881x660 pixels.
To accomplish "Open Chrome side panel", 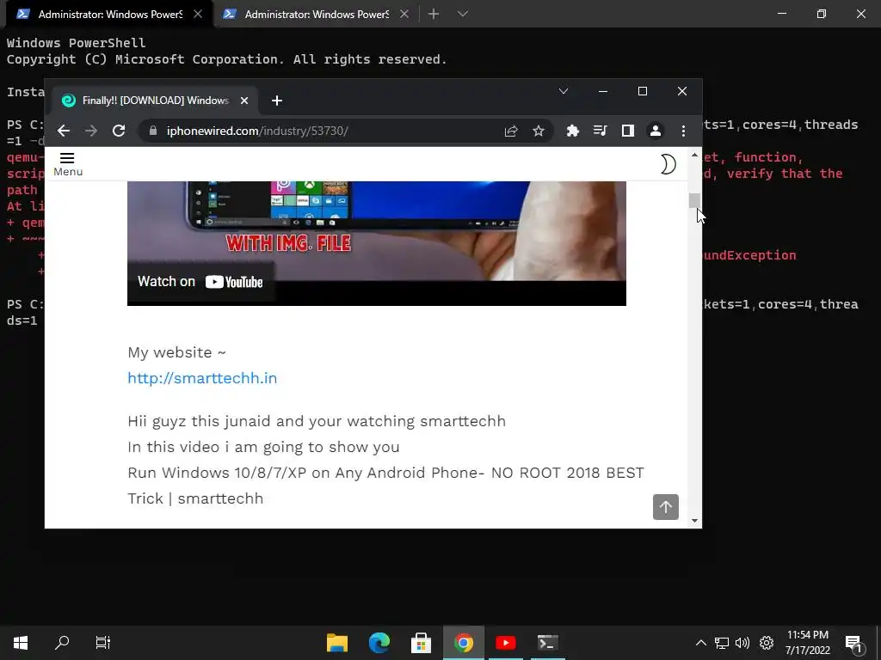I will coord(627,131).
